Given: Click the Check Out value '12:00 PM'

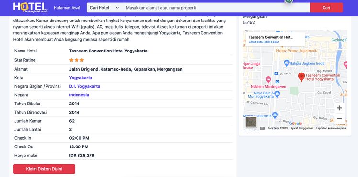Looking at the screenshot, I should pos(78,147).
